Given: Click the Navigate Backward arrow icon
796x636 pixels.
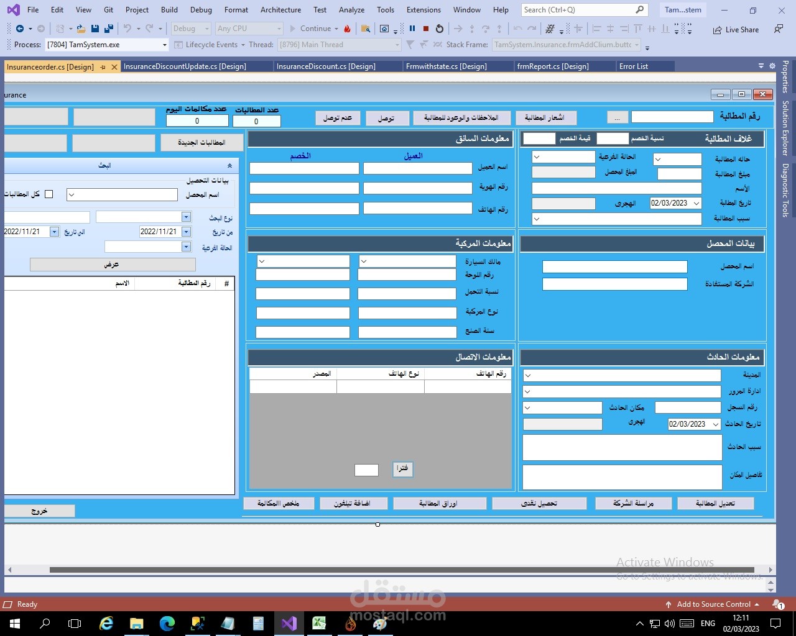Looking at the screenshot, I should pos(20,29).
